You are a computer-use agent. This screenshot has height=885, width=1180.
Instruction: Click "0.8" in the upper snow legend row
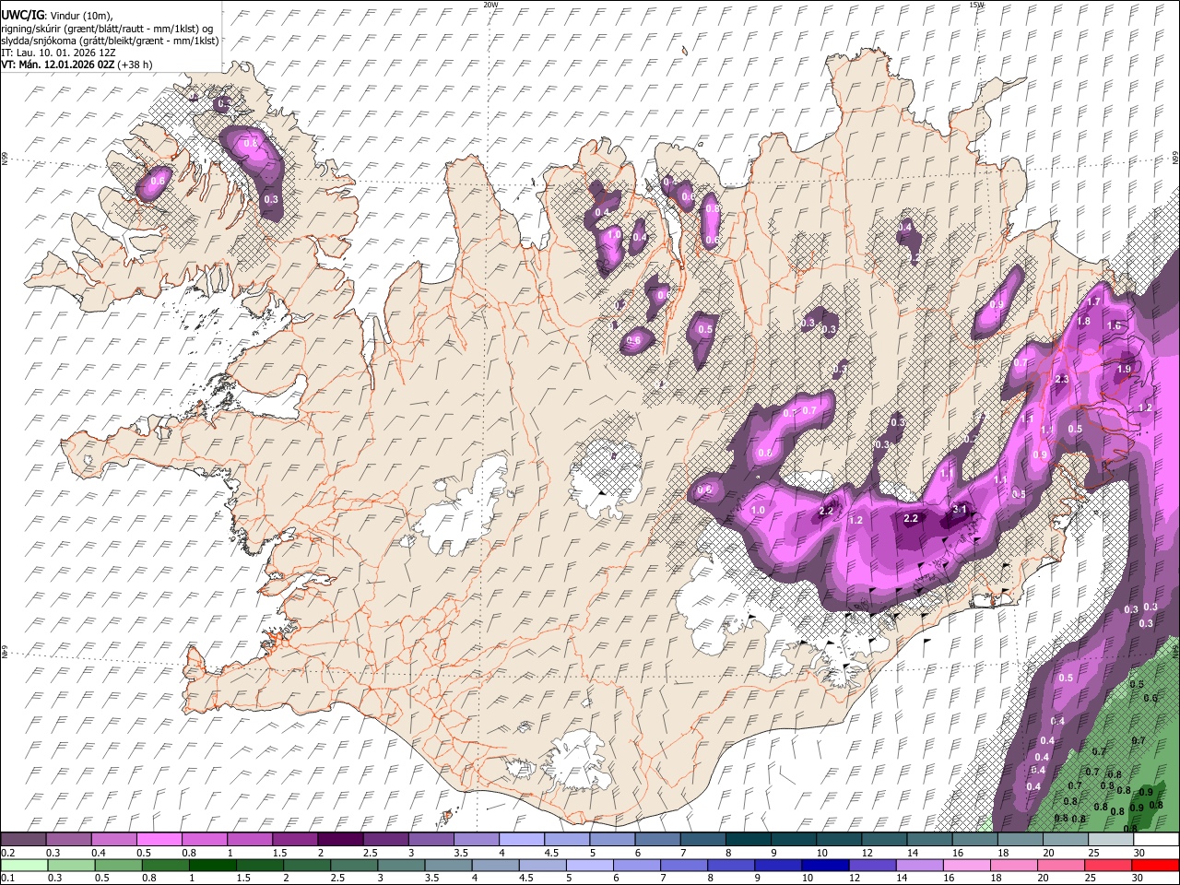tap(189, 853)
